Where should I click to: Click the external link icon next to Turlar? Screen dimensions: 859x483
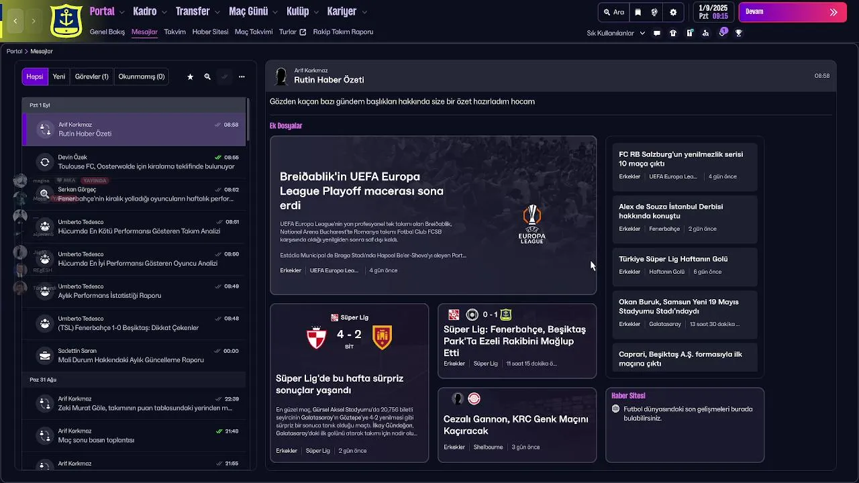[x=303, y=32]
